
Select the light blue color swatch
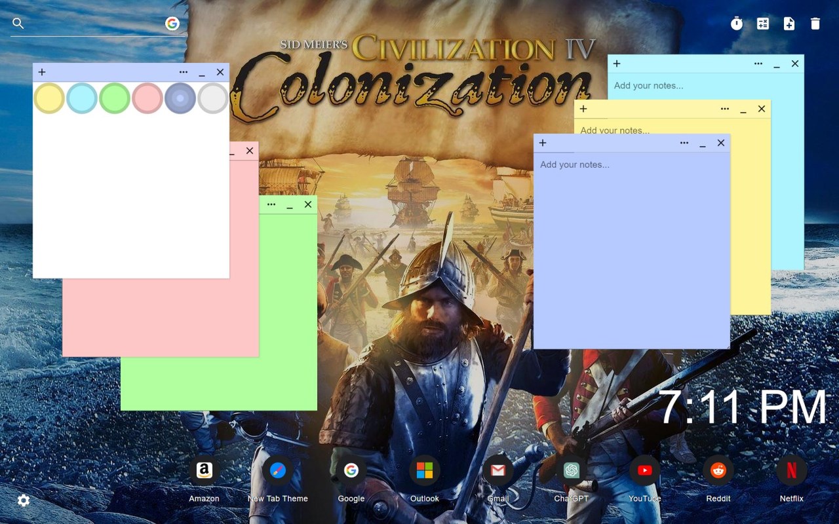[82, 98]
